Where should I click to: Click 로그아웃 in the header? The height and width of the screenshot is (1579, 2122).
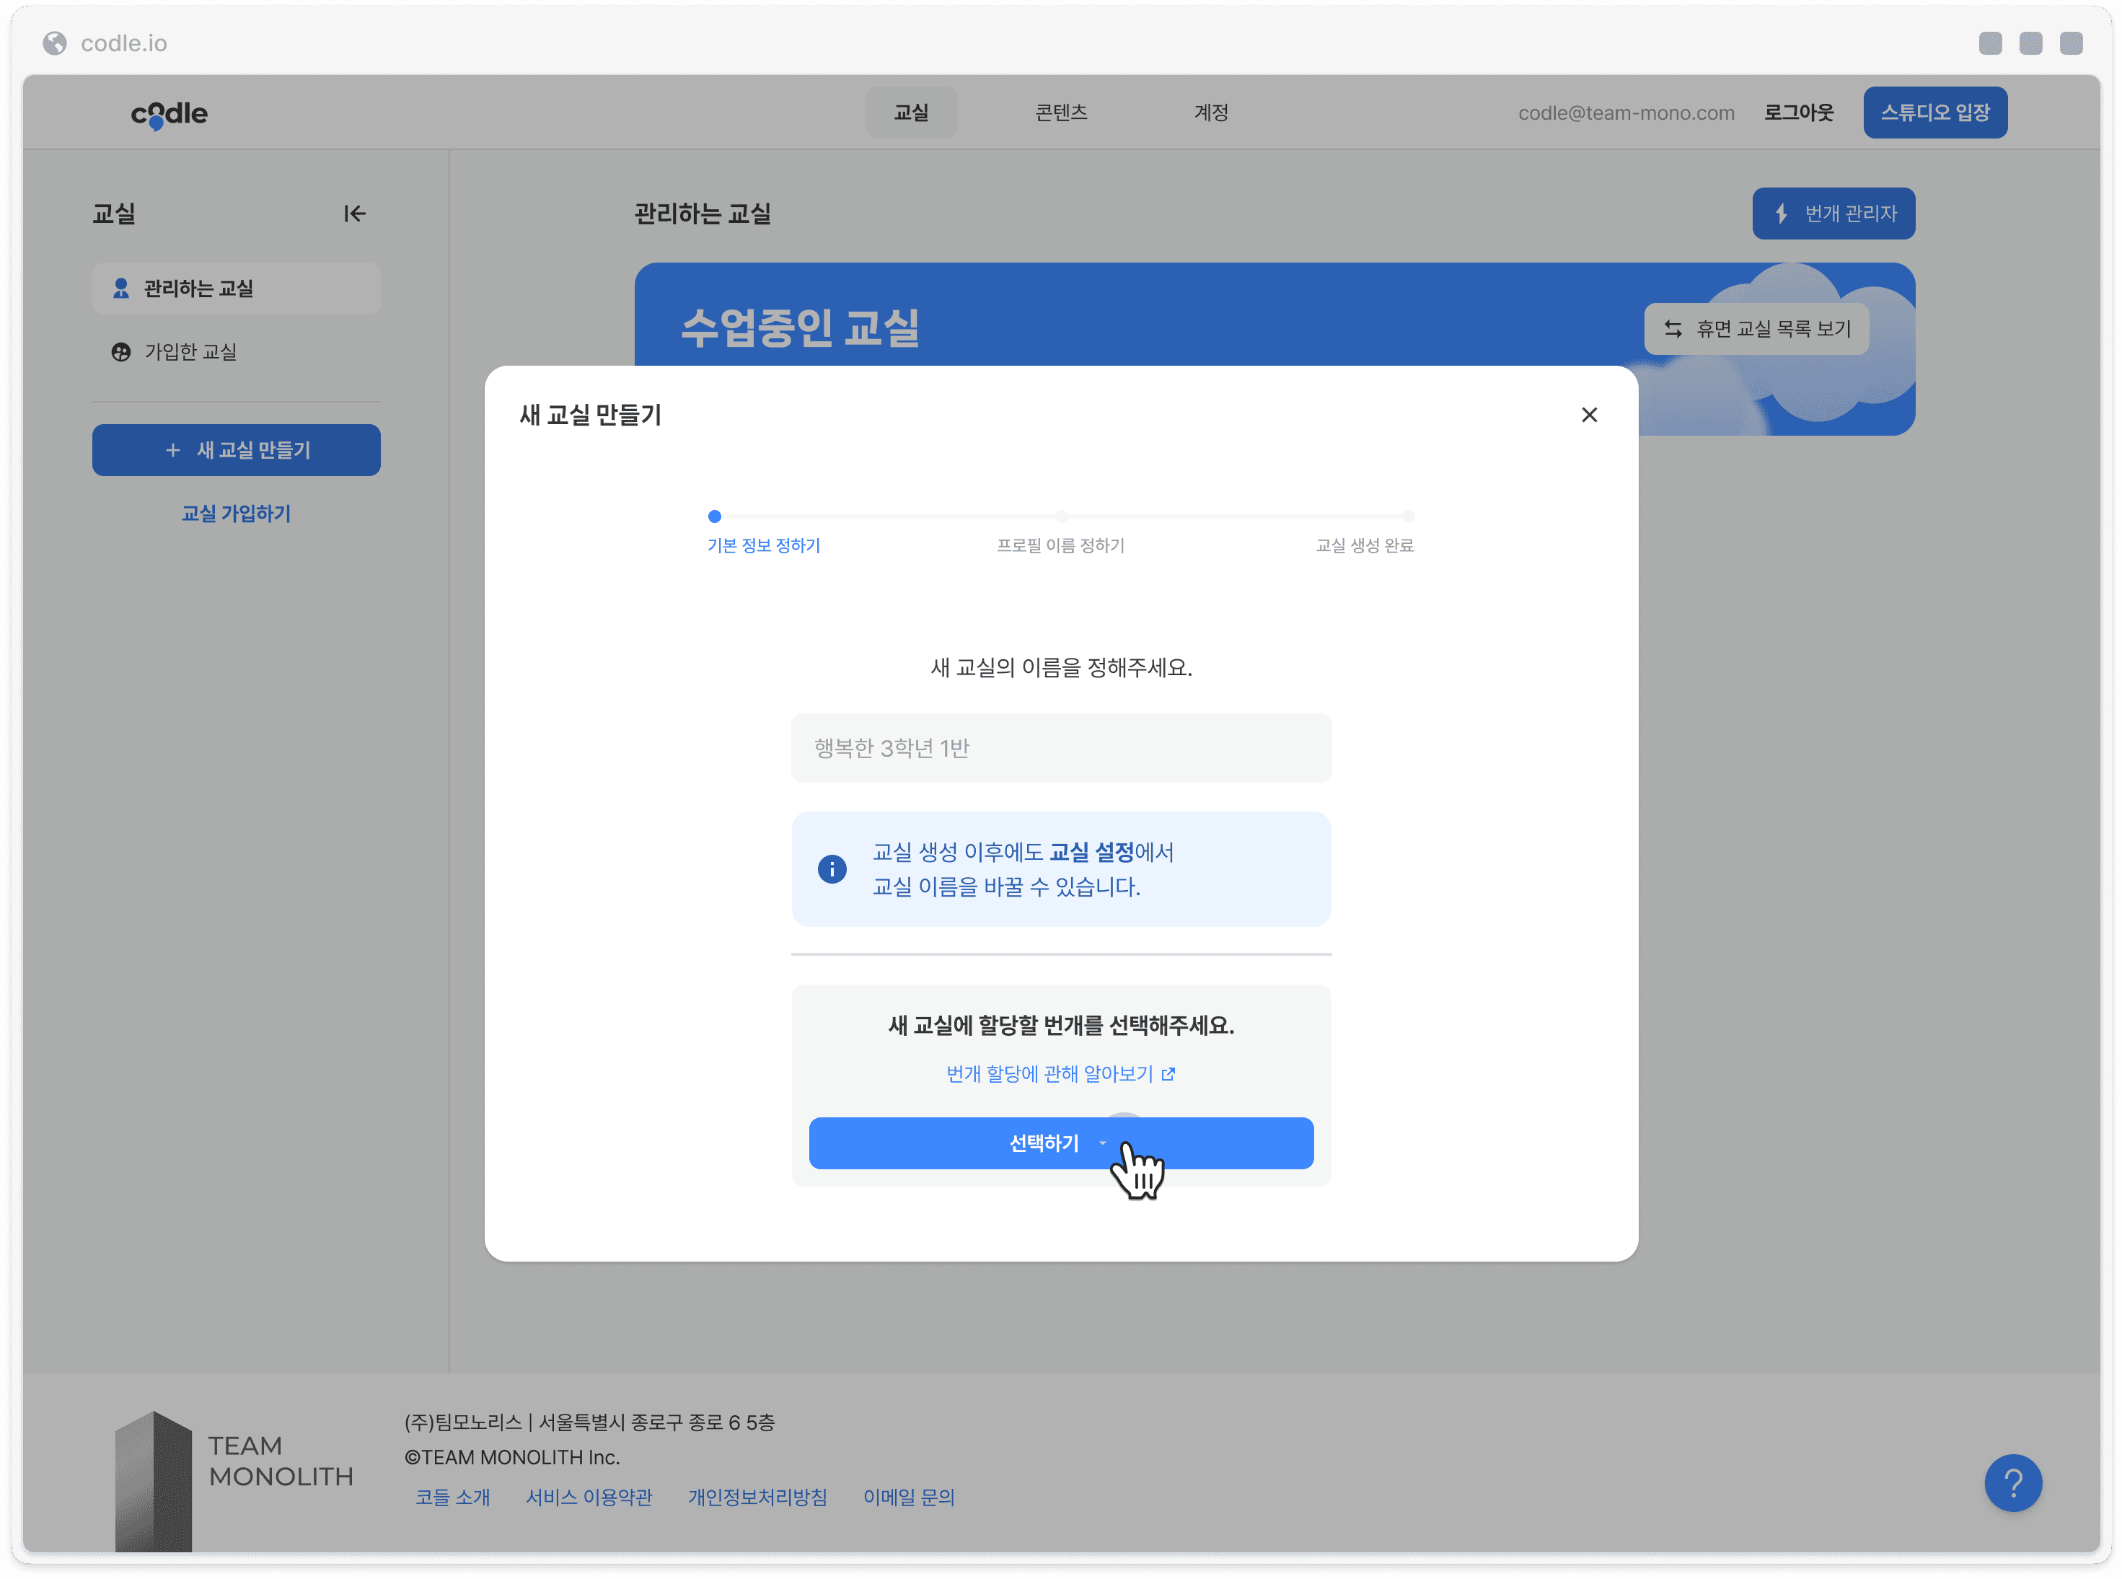tap(1798, 113)
